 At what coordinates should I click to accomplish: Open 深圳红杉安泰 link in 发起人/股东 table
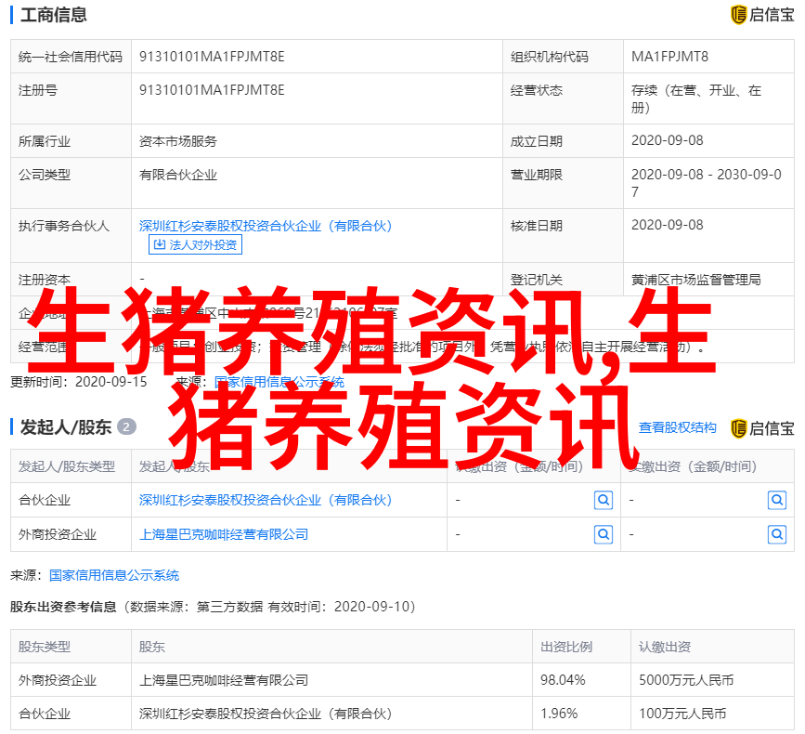point(266,500)
